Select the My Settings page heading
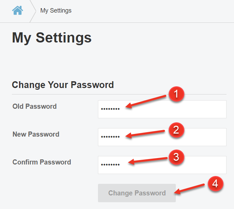This screenshot has height=209, width=234. coord(52,37)
